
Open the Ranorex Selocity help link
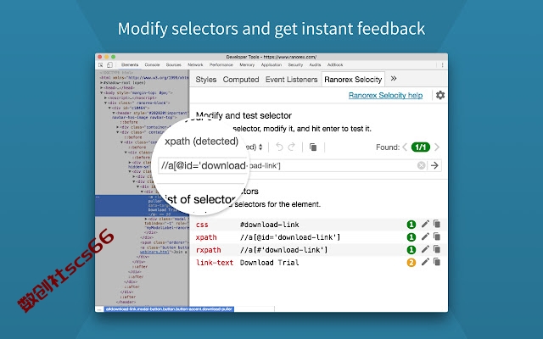pyautogui.click(x=385, y=96)
